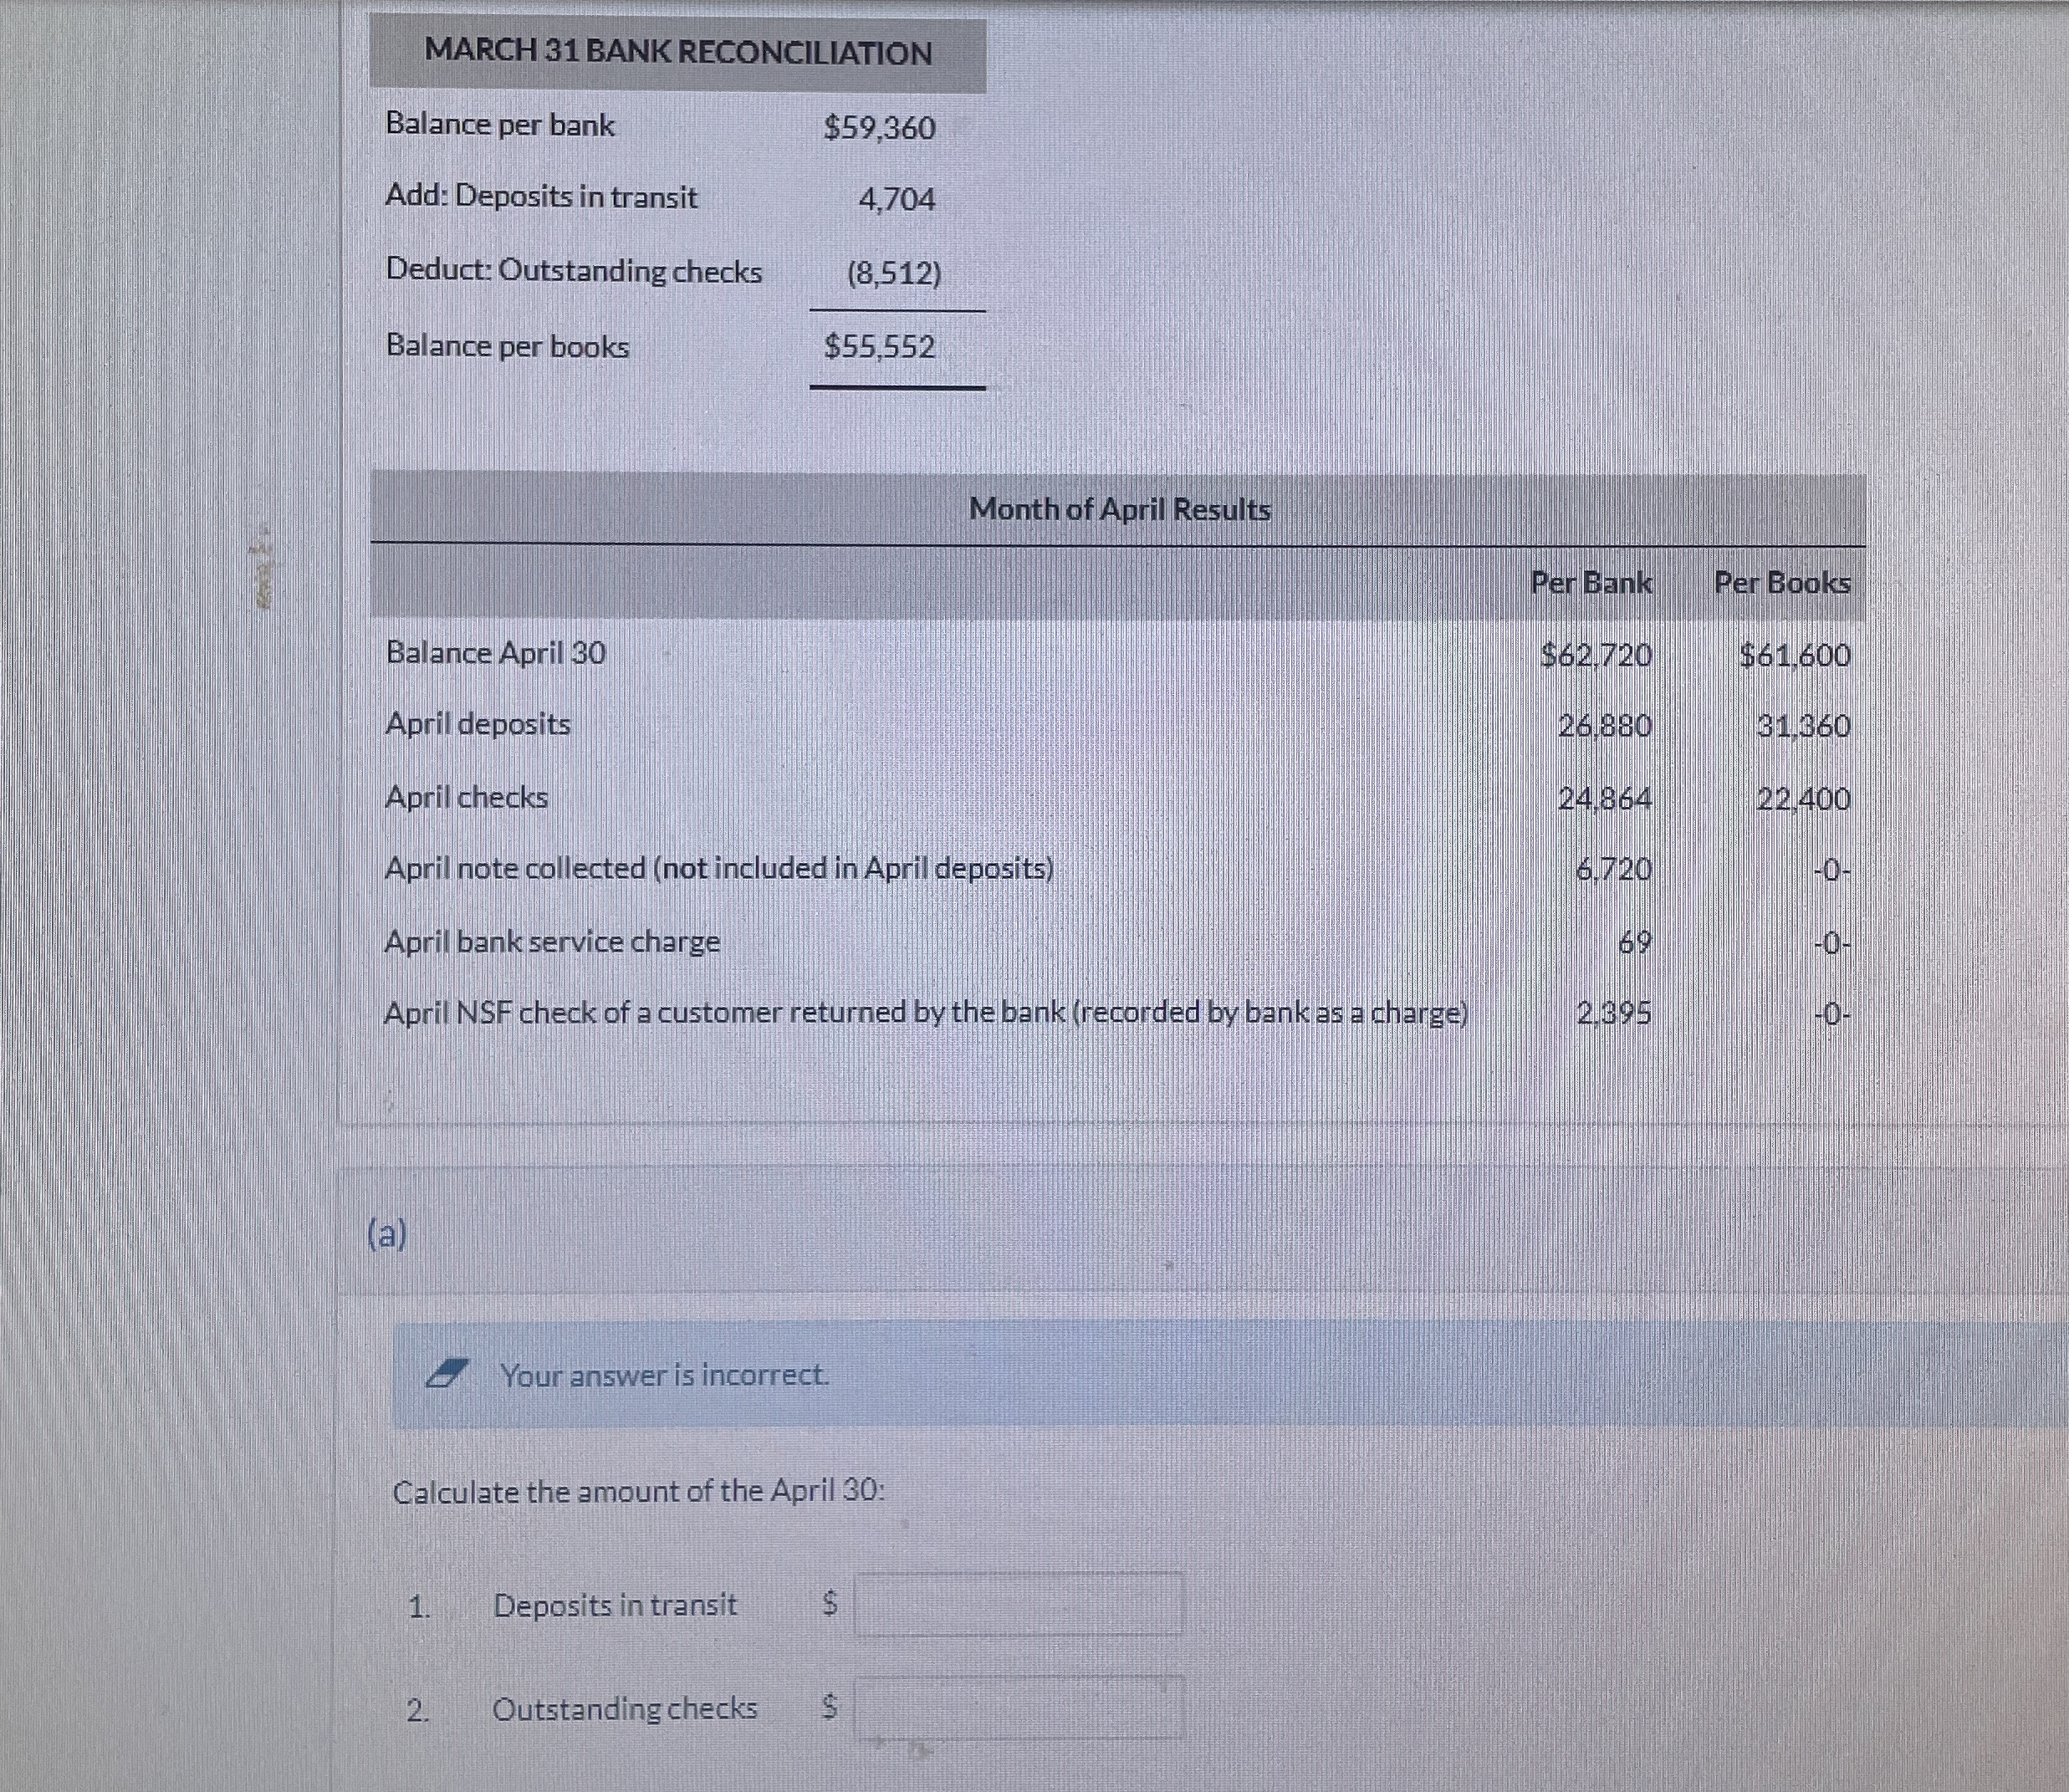Click the 'Deduct: Outstanding checks' label
2069x1792 pixels.
coord(574,270)
